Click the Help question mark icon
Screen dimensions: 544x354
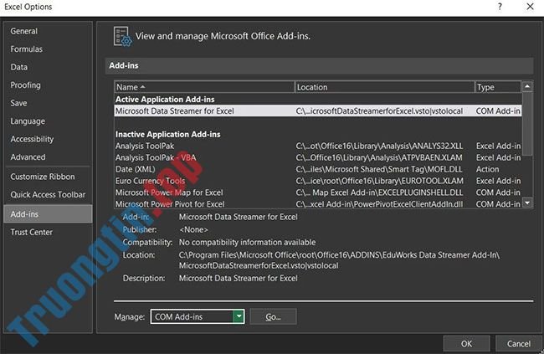[x=500, y=7]
